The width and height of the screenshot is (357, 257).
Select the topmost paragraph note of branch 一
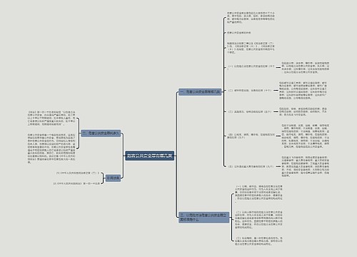(251, 17)
